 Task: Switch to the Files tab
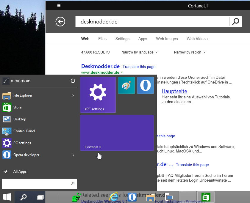pos(102,39)
